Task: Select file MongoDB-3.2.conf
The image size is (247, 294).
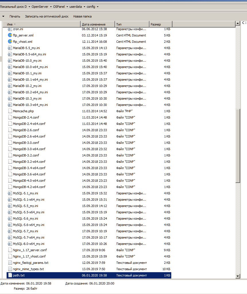Action: [x=26, y=155]
